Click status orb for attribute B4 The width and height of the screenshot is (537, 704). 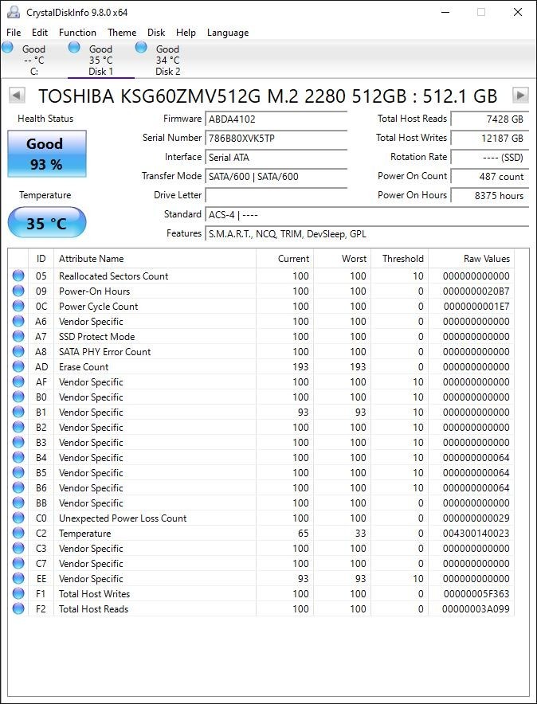click(18, 457)
